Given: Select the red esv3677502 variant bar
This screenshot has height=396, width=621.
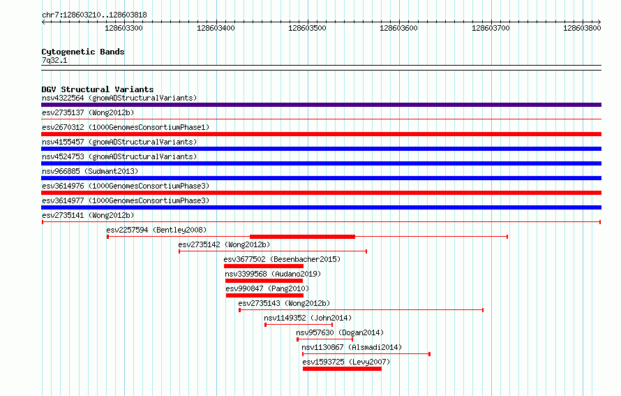Looking at the screenshot, I should 264,266.
